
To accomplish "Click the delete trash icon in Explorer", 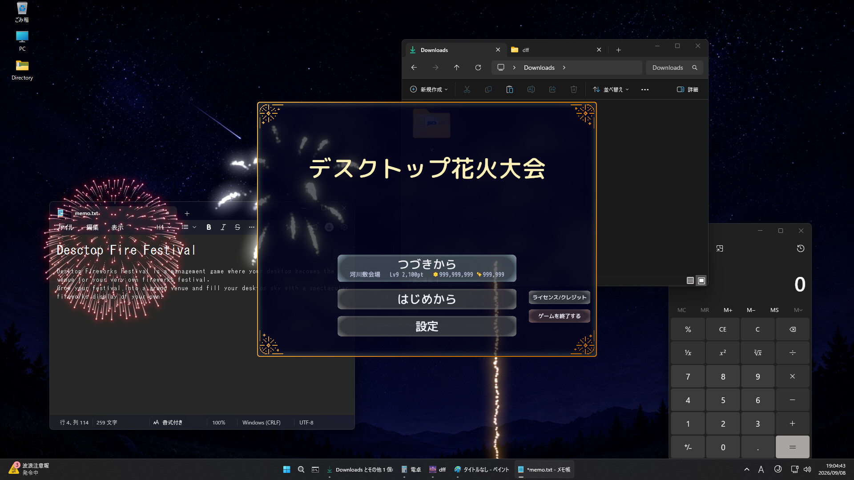I will point(573,89).
